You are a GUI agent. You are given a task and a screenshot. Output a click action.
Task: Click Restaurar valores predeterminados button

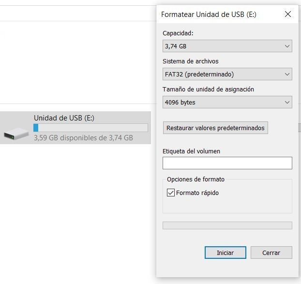[x=215, y=128]
